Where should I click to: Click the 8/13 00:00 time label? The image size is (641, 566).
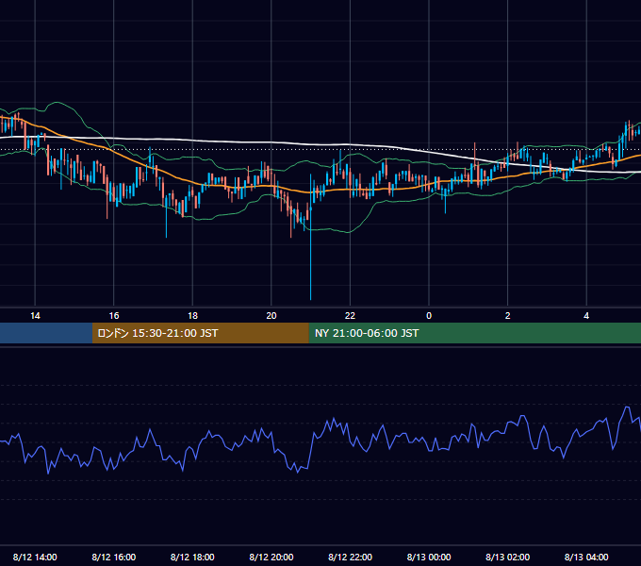click(429, 557)
